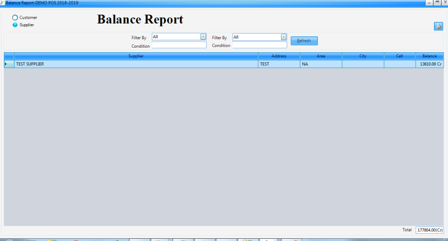Select the Supplier radio button

[x=15, y=25]
